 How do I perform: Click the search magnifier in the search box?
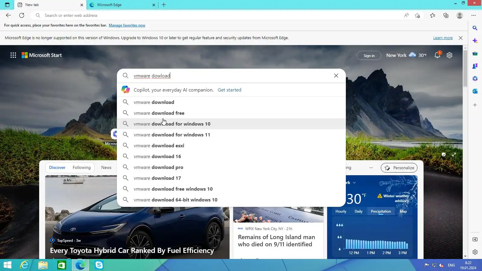pos(126,76)
